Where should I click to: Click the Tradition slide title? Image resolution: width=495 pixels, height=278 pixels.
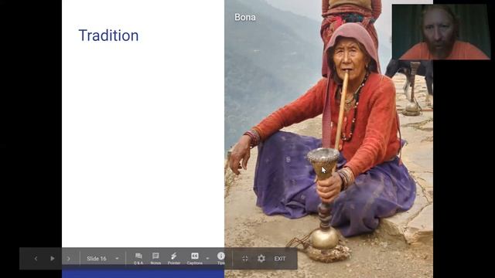108,36
